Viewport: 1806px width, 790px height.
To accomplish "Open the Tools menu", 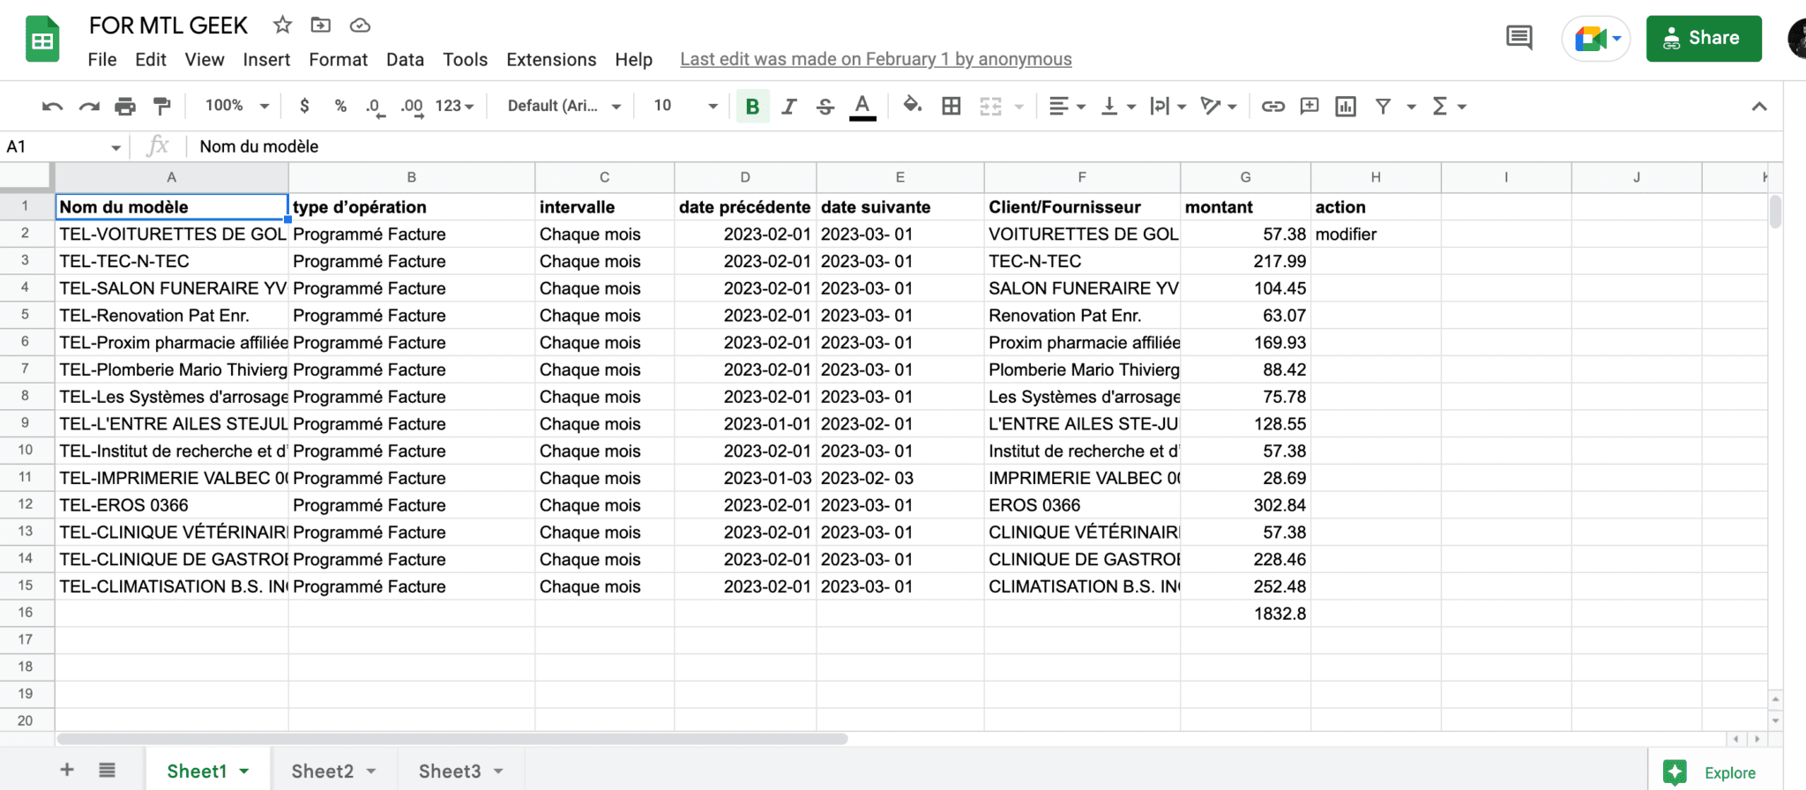I will point(465,59).
